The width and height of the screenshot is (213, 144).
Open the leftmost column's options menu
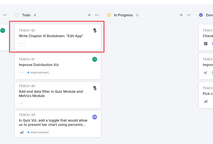pyautogui.click(x=5, y=15)
